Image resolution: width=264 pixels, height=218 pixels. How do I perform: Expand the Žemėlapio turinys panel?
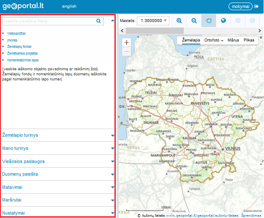tap(58, 135)
